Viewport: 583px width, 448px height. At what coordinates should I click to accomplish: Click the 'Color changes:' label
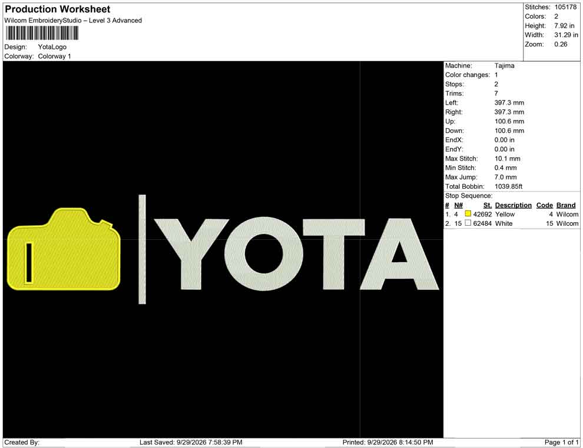468,75
